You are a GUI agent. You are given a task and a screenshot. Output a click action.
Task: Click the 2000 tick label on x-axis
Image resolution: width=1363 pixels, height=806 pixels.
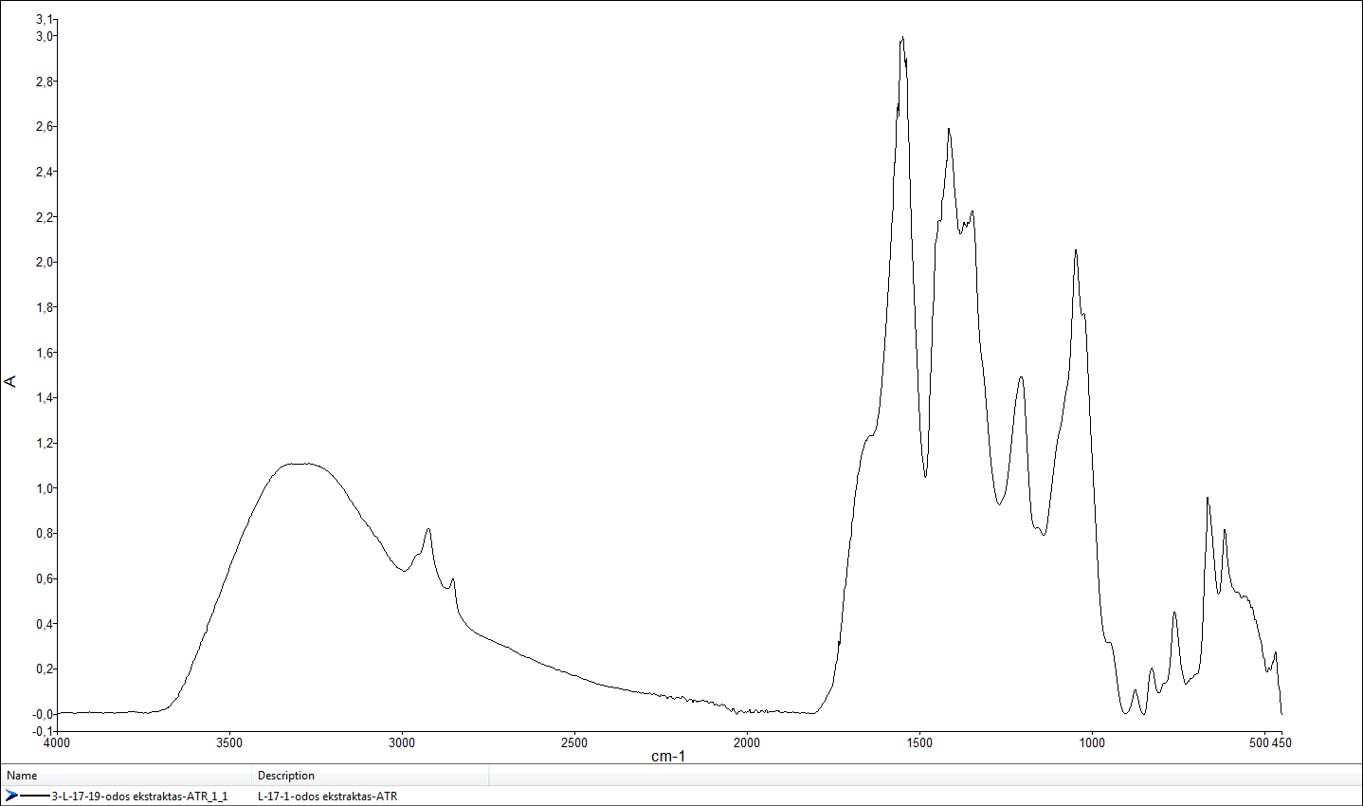[x=747, y=742]
